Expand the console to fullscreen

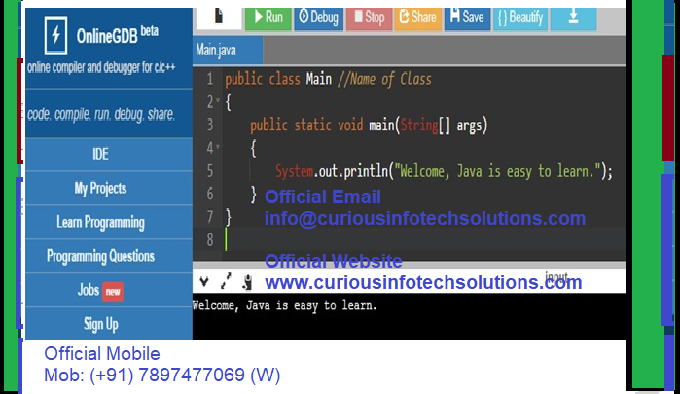(226, 281)
